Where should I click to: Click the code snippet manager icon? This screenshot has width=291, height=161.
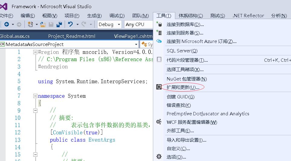(x=159, y=60)
